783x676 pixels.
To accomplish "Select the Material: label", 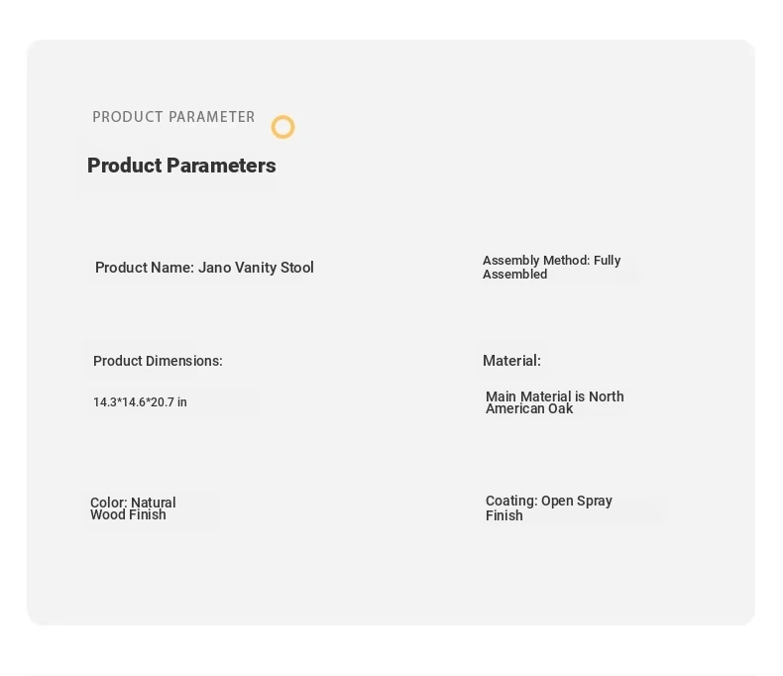I will [x=511, y=361].
